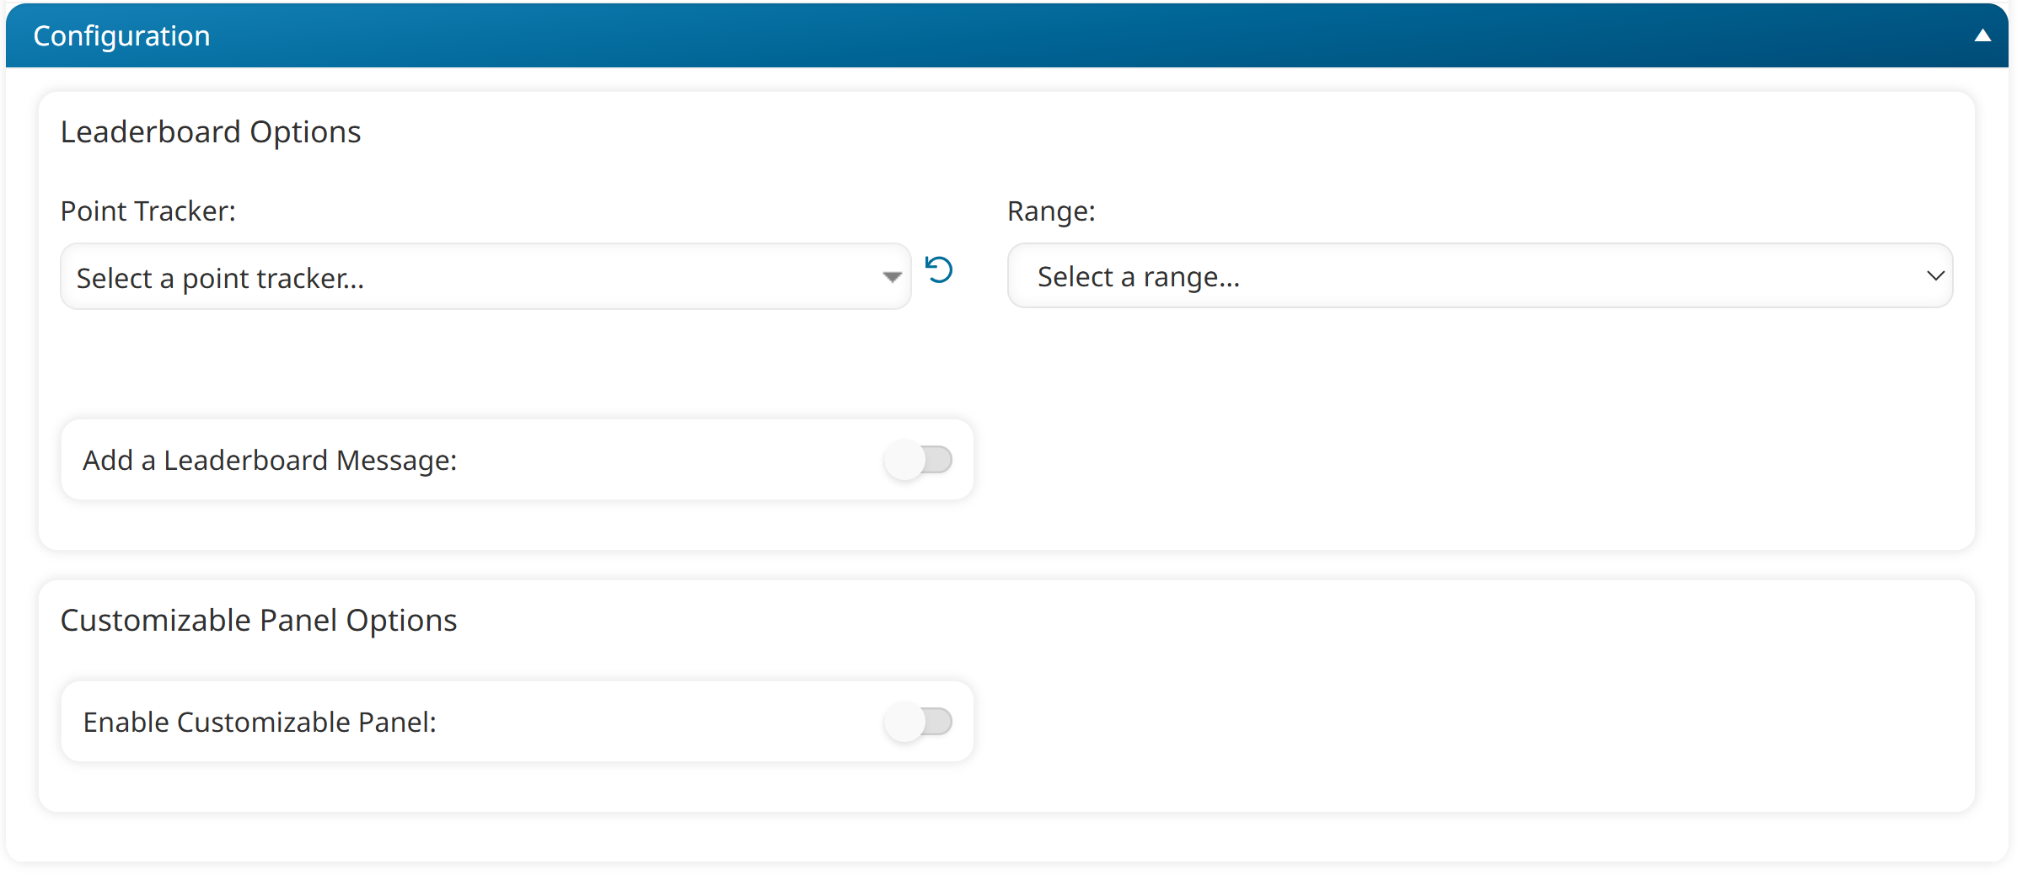Viewport: 2017px width, 875px height.
Task: Click Enable Customizable Panel label text
Action: tap(259, 722)
